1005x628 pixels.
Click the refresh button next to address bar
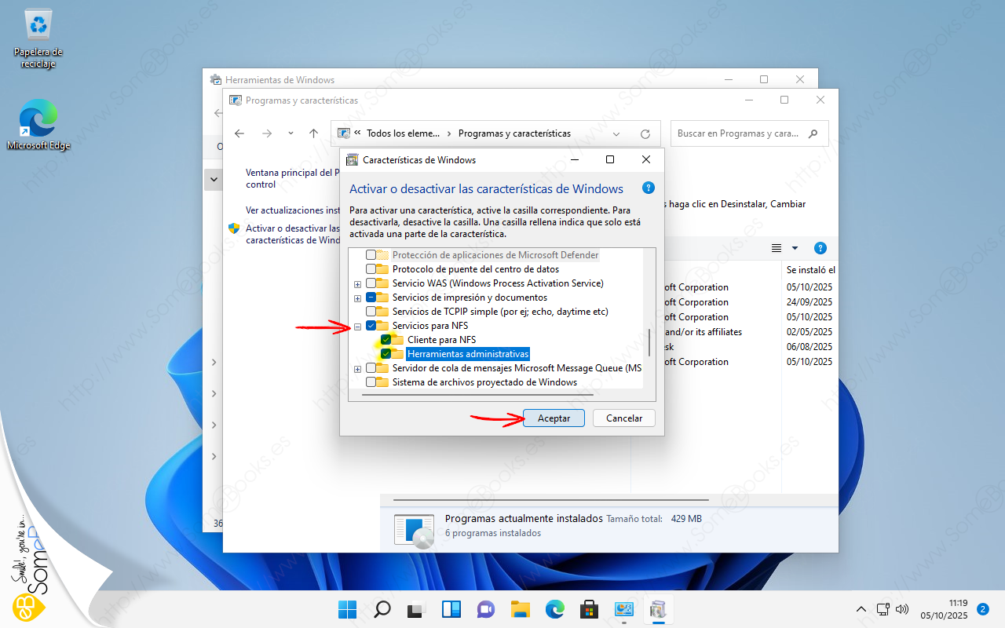[x=645, y=134]
